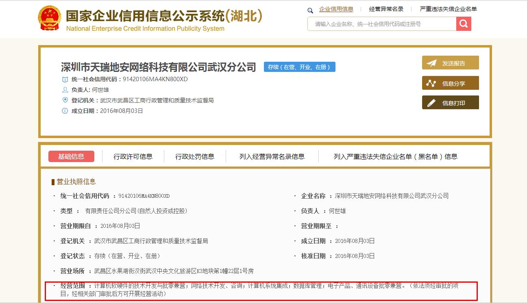Click the 统一社会信用代码 value in license info
The height and width of the screenshot is (303, 527).
point(144,196)
